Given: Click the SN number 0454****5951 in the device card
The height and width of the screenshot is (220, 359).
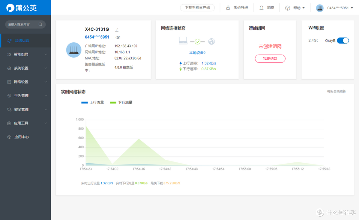Looking at the screenshot, I should pyautogui.click(x=97, y=37).
